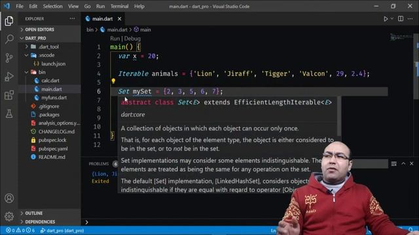Split the editor to the right
Viewport: 419px width, 235px height.
pyautogui.click(x=401, y=19)
